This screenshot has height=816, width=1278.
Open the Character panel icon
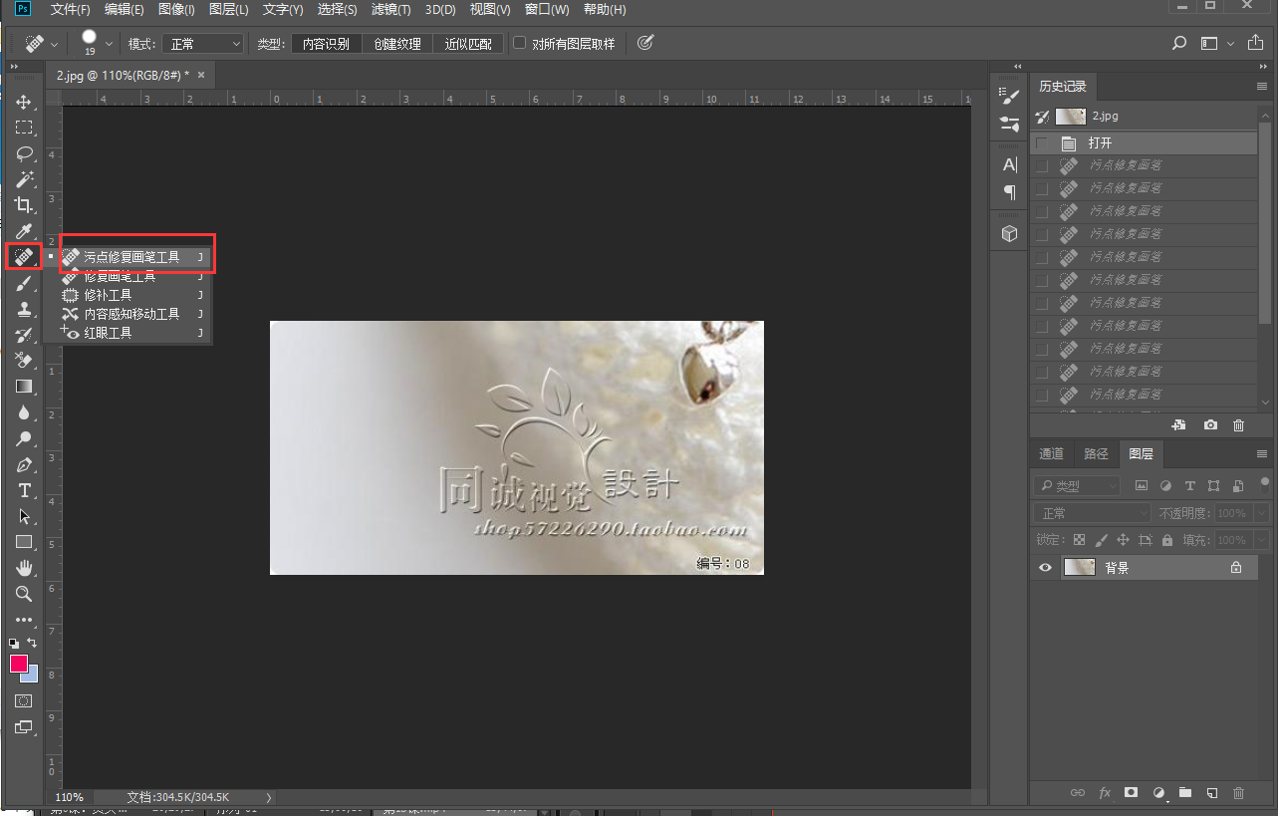click(x=1010, y=165)
